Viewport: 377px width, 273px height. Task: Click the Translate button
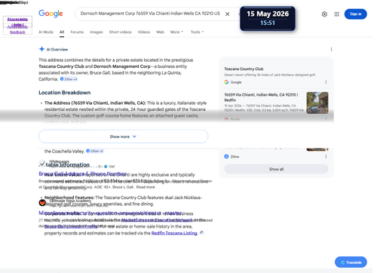(x=351, y=262)
